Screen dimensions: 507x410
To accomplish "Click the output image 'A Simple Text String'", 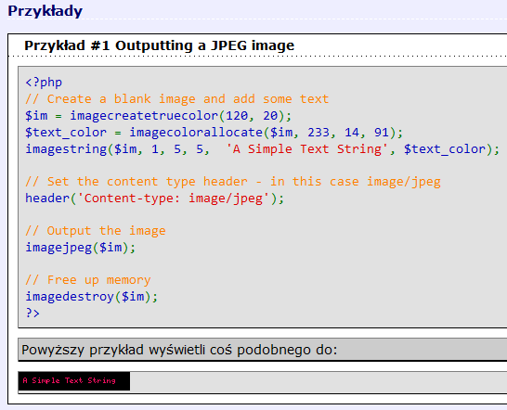I will pos(74,381).
